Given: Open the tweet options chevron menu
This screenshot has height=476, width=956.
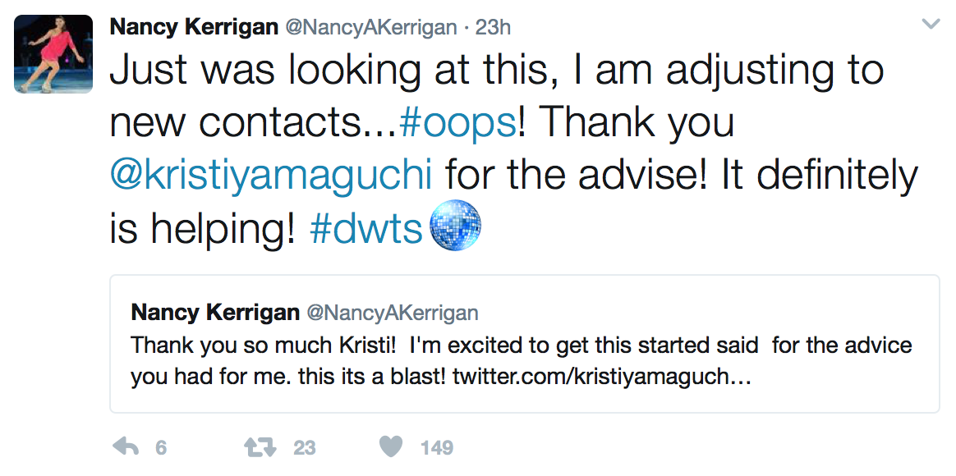Looking at the screenshot, I should (931, 25).
